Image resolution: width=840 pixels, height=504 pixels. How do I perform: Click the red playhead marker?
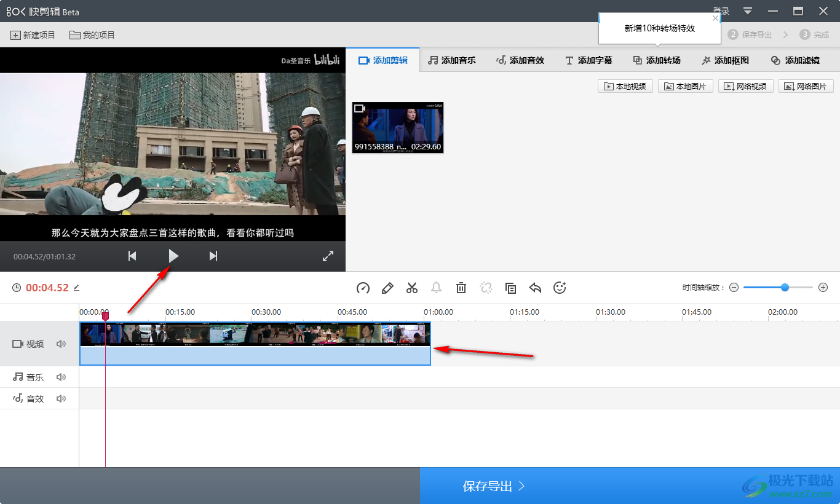click(x=105, y=316)
